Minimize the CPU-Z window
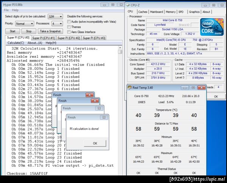The image size is (227, 183). (x=205, y=5)
